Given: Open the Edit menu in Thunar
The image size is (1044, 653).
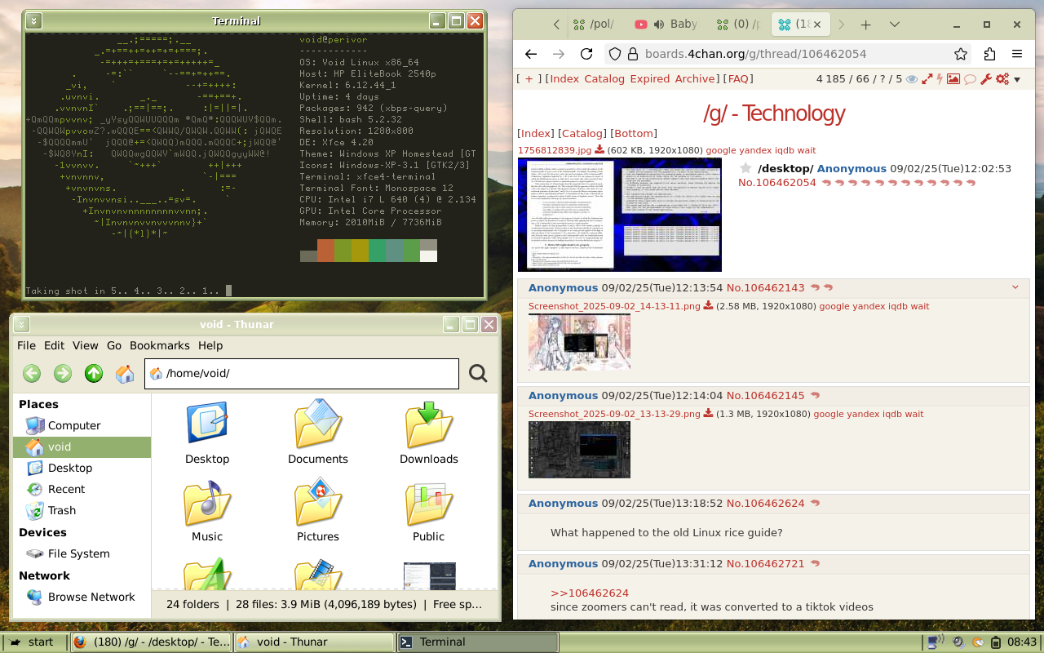Looking at the screenshot, I should (x=54, y=345).
